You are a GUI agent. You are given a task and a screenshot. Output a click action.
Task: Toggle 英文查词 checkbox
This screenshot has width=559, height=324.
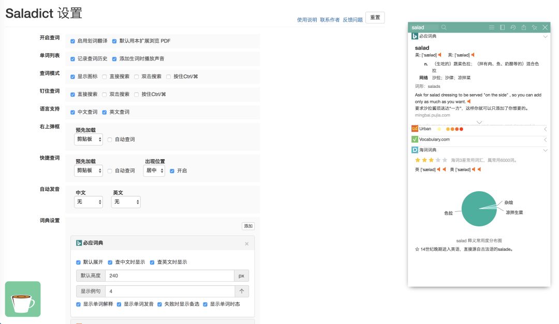click(x=105, y=113)
